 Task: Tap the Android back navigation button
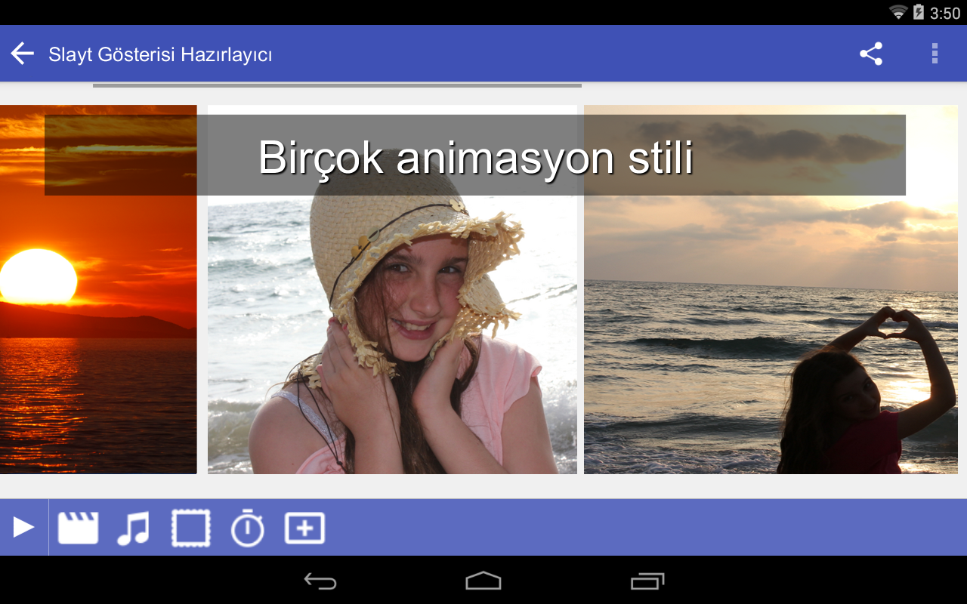point(320,581)
